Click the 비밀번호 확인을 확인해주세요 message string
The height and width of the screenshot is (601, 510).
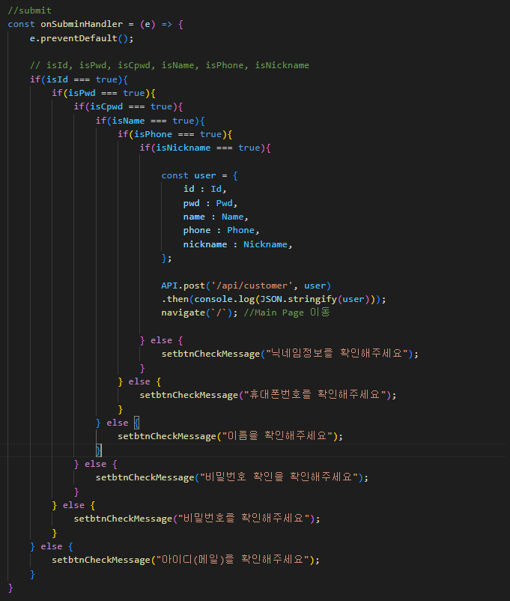(x=279, y=477)
